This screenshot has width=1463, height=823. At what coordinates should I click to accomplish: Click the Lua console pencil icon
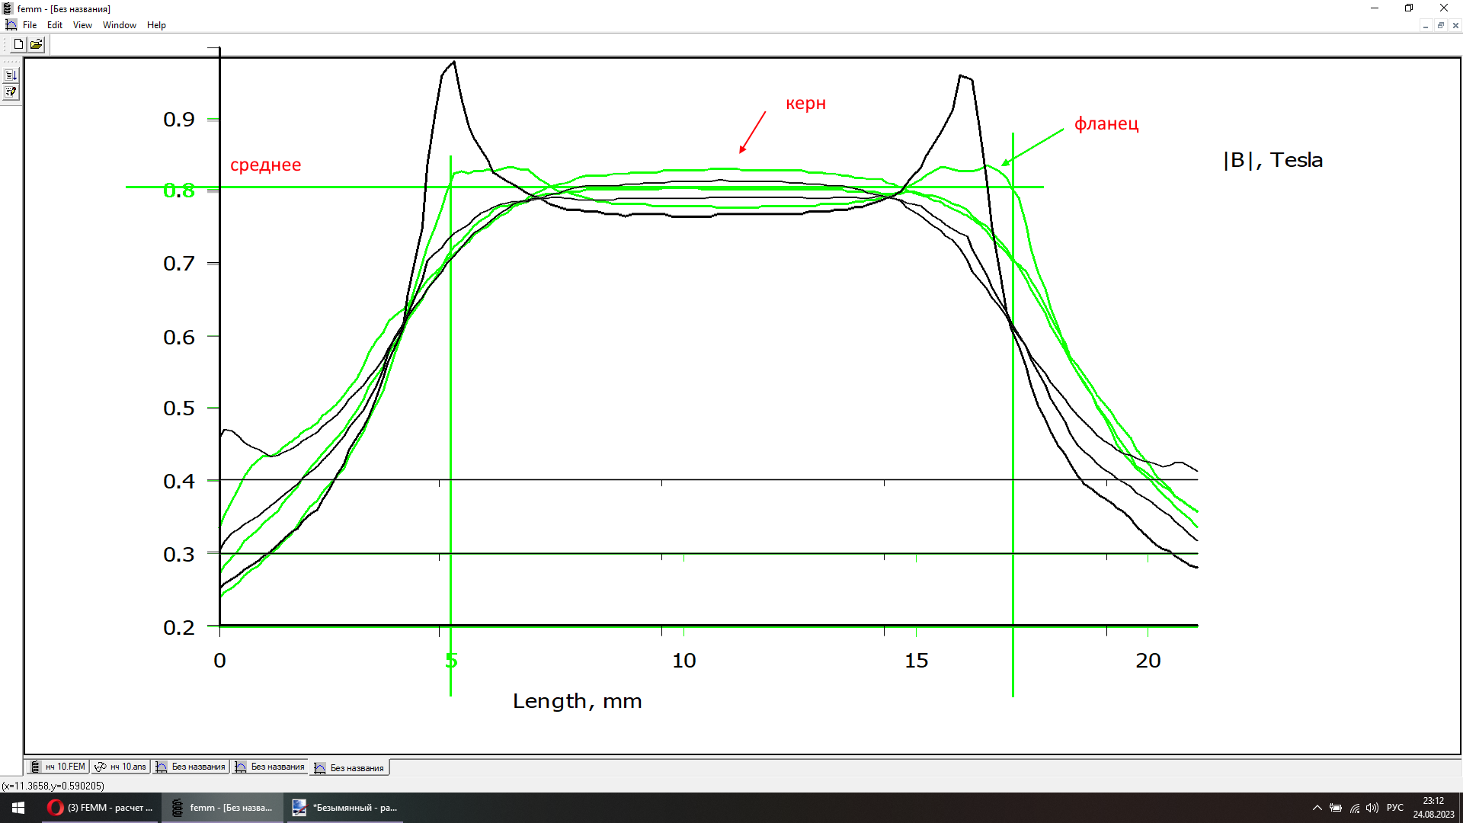click(x=11, y=92)
